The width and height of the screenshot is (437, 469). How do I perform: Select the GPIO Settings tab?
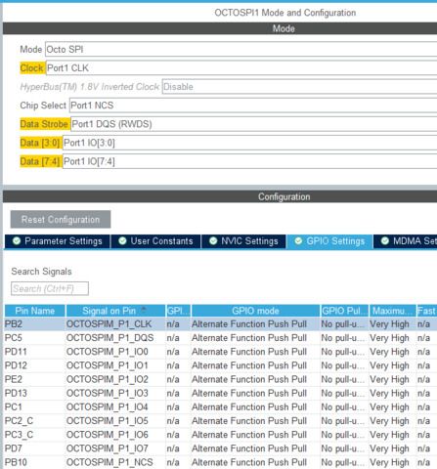[x=329, y=241]
